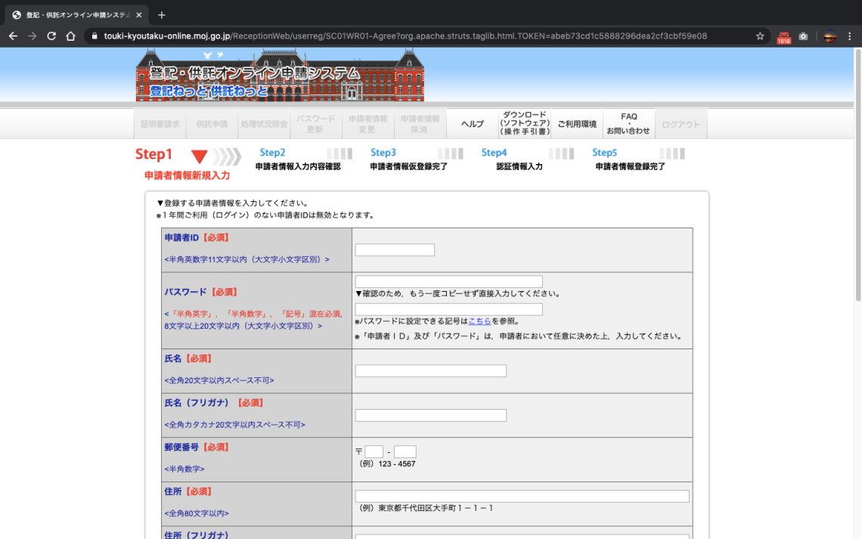The height and width of the screenshot is (539, 862).
Task: Open the FAQ・お問い合わせ tab
Action: point(628,123)
